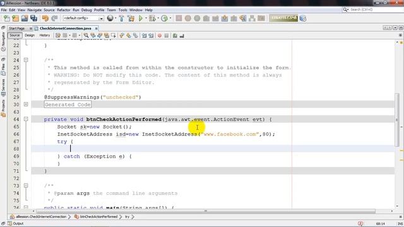Open the Services side panel

pyautogui.click(x=3, y=88)
